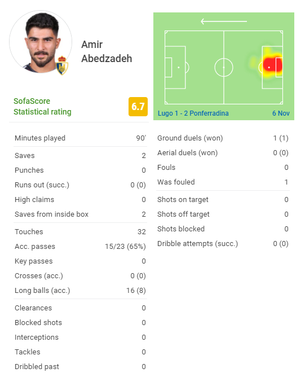This screenshot has height=377, width=305.
Task: Open the Lugo 1 - 2 Ponferradina match link
Action: 193,113
